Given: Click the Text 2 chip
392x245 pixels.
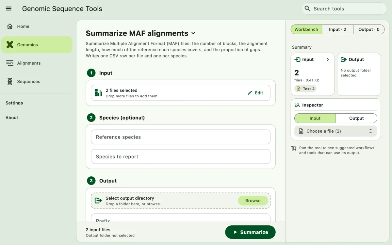Looking at the screenshot, I should [305, 89].
